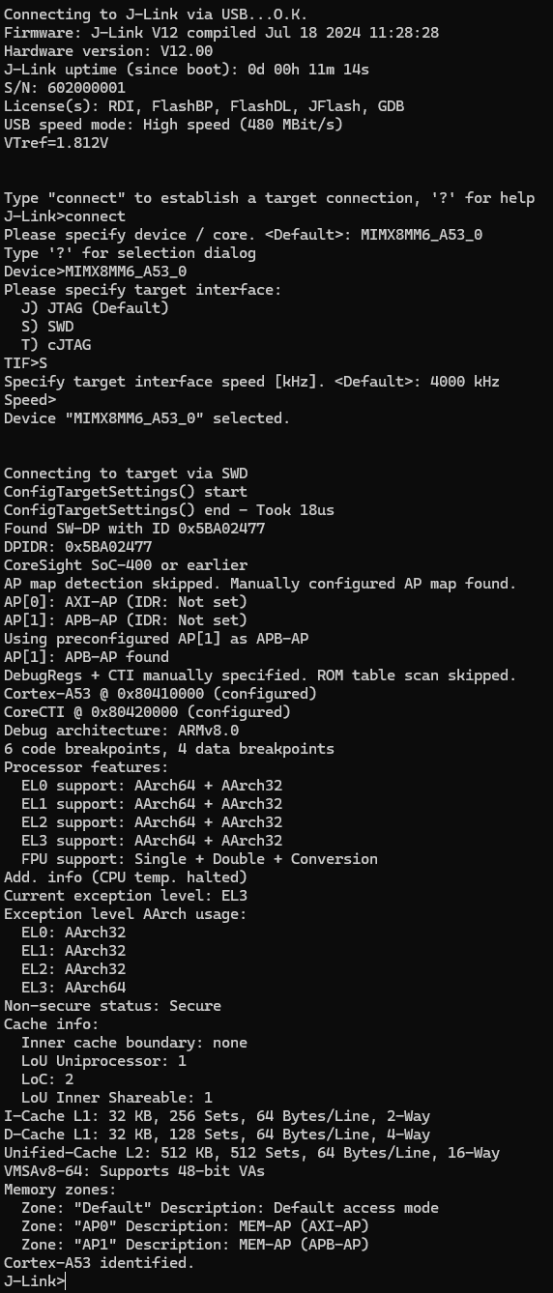Click the empty 'Speed>' prompt line
Screen dimensions: 553x1293
pos(30,400)
